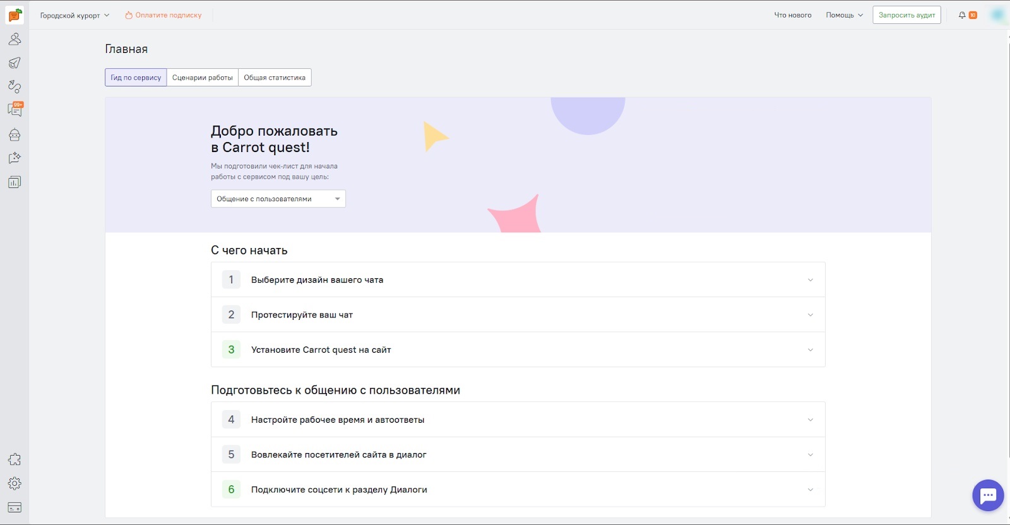Switch to the 'Общая статистика' tab
Viewport: 1010px width, 525px height.
(x=275, y=78)
